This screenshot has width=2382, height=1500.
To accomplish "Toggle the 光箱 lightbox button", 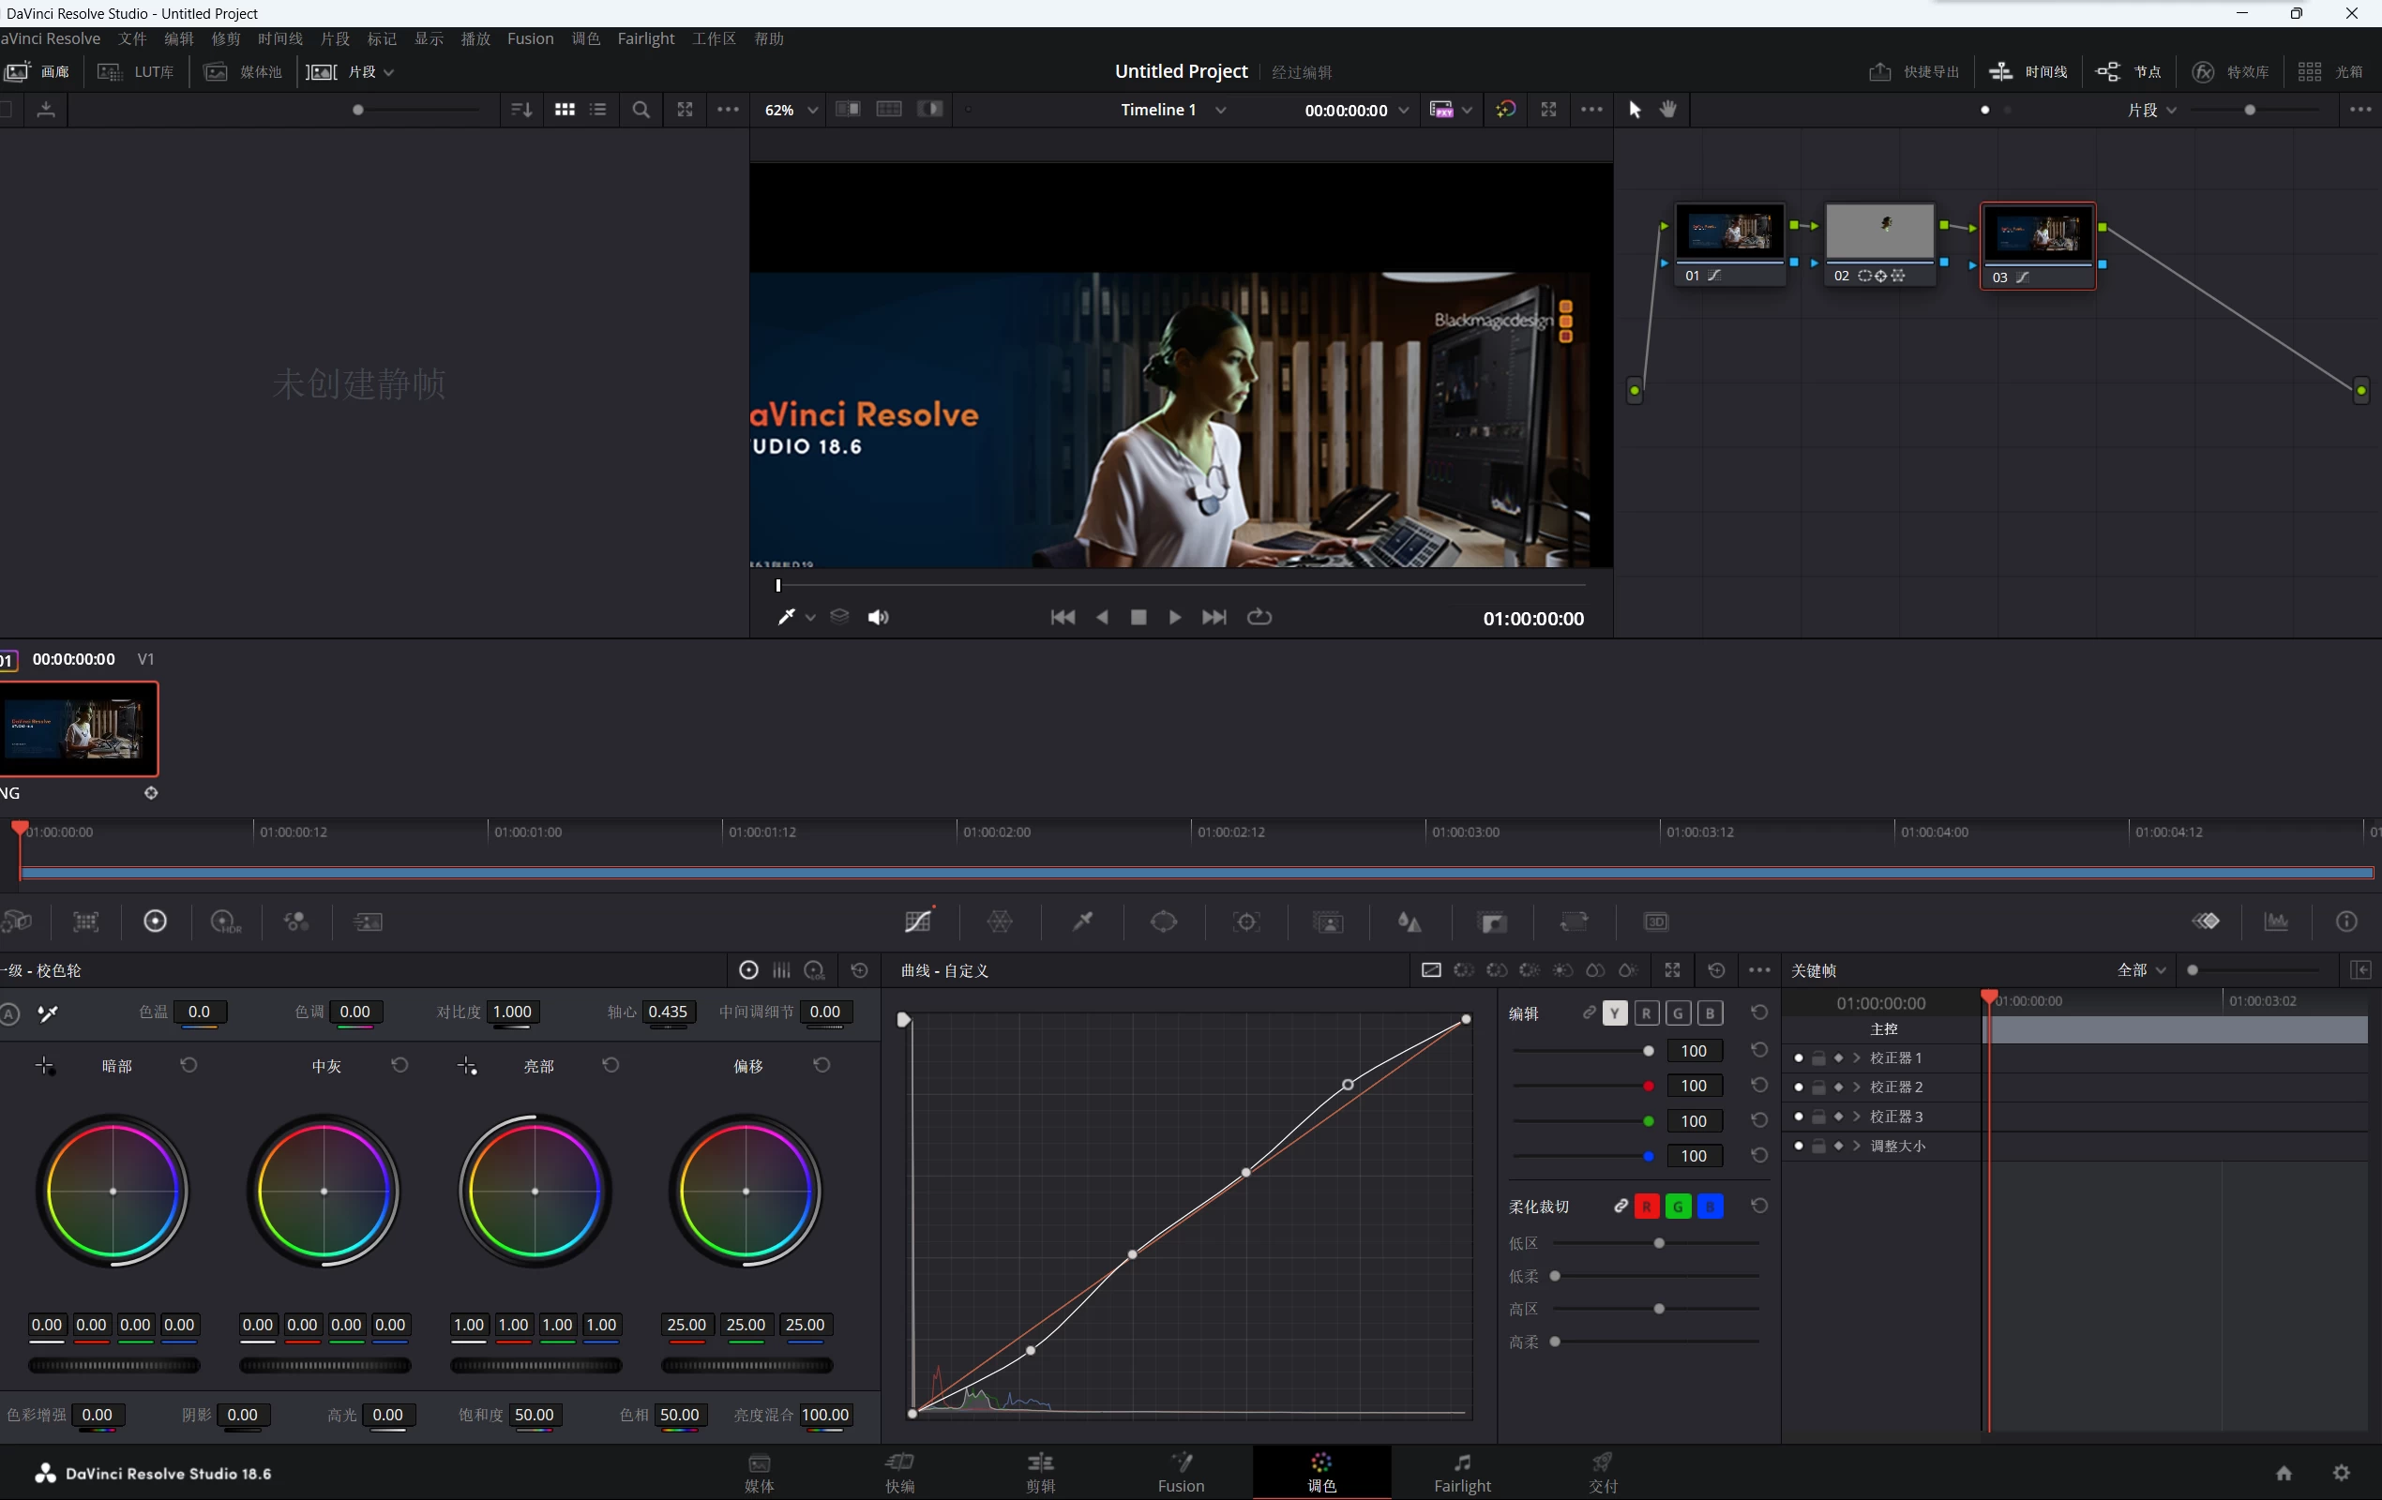I will pos(2330,72).
